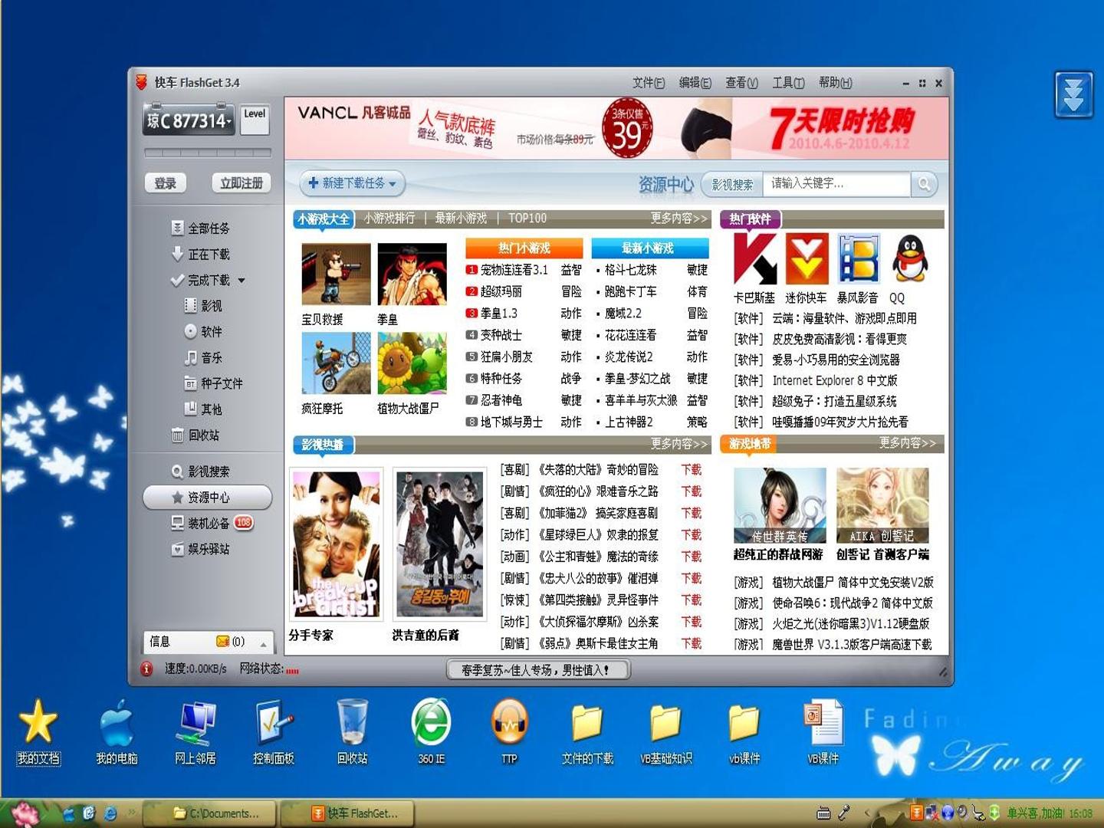Click the 软件 disc icon in sidebar

point(190,331)
